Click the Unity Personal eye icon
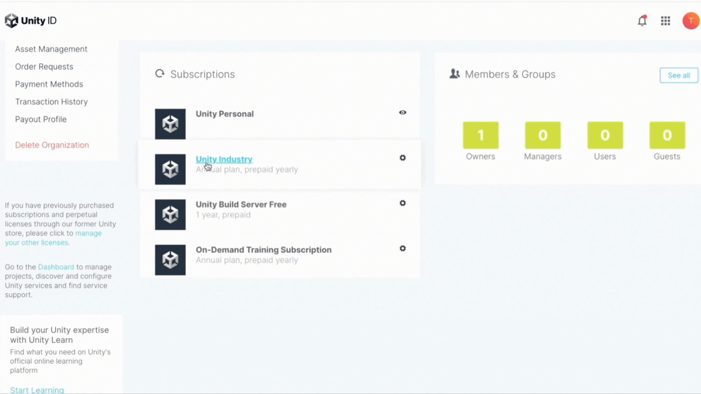 pyautogui.click(x=402, y=112)
